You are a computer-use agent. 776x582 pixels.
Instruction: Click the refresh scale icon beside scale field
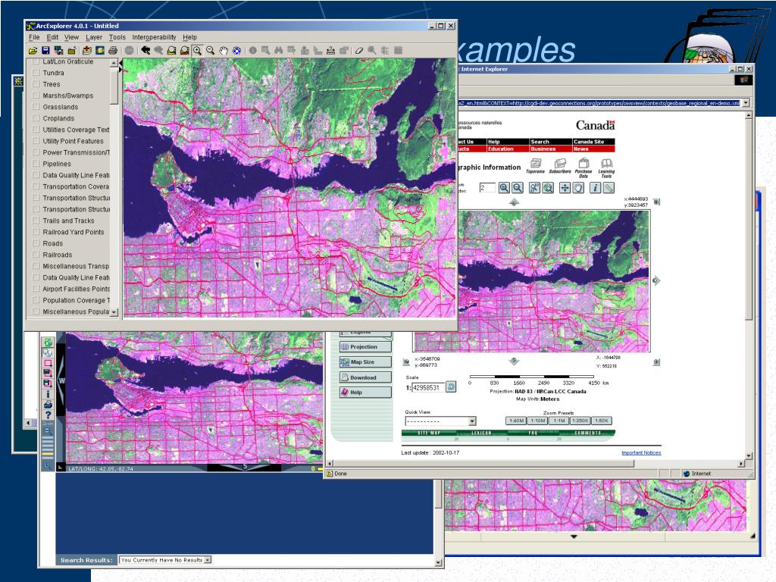(x=451, y=386)
